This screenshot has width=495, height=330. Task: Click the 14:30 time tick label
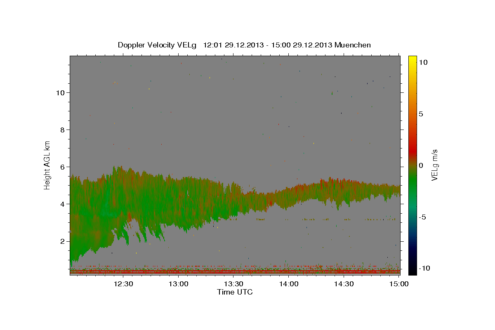[x=344, y=284]
